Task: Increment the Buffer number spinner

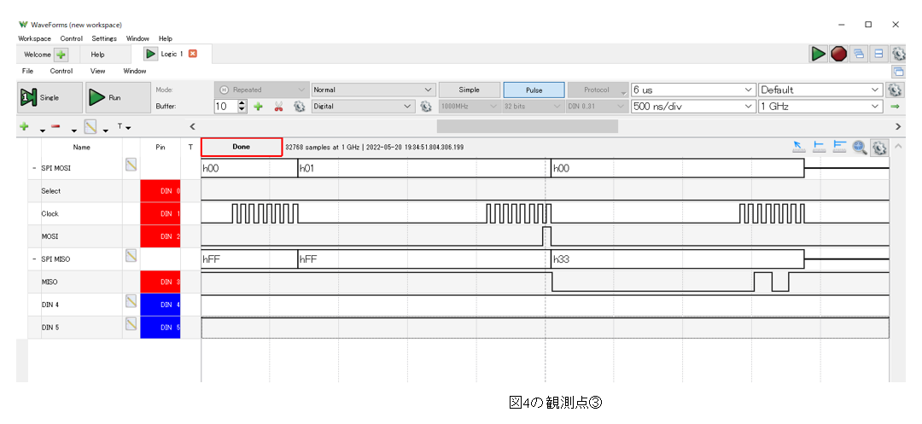Action: coord(242,103)
